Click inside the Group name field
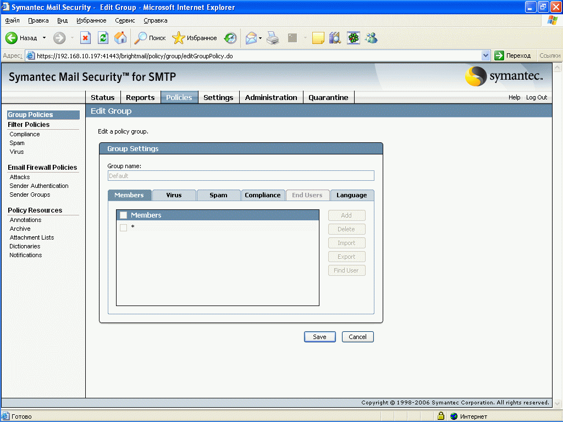Screen dimensions: 563x422 click(x=241, y=175)
